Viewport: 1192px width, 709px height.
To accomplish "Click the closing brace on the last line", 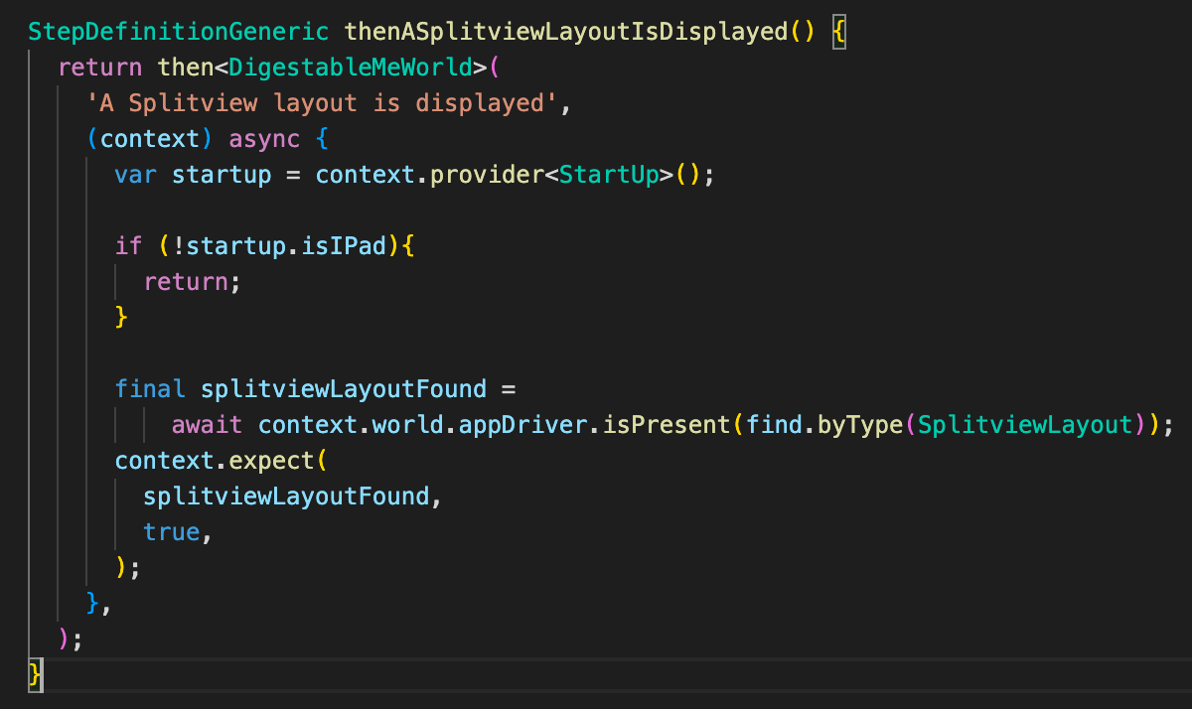I will pos(35,674).
